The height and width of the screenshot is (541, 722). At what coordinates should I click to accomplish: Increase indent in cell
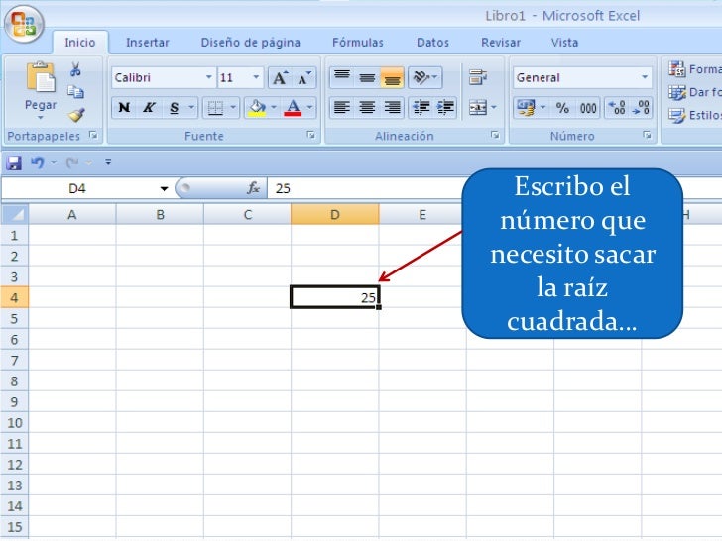pyautogui.click(x=445, y=108)
